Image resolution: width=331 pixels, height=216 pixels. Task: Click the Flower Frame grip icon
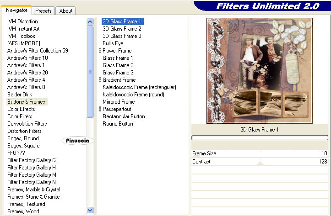(100, 51)
